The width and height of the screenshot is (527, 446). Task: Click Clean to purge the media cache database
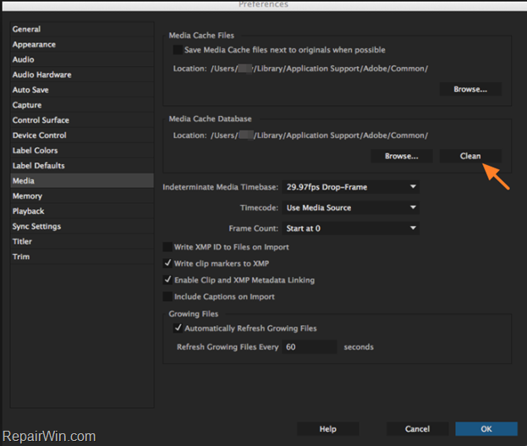(470, 156)
